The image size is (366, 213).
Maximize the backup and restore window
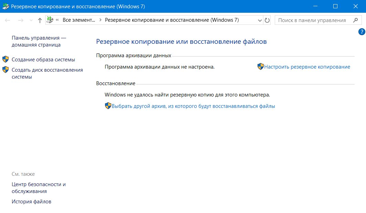pyautogui.click(x=335, y=6)
